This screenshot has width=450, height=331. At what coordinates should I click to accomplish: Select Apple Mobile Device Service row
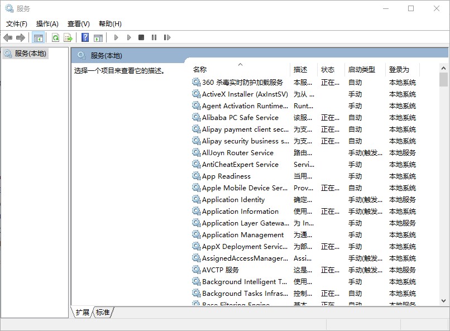(x=304, y=188)
